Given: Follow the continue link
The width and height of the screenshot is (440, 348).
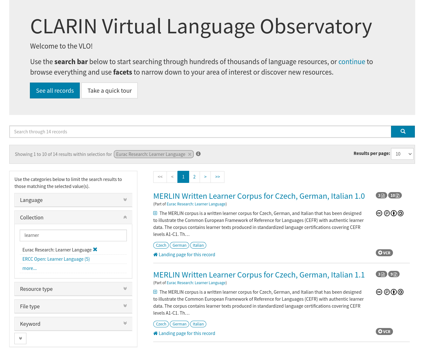Looking at the screenshot, I should pyautogui.click(x=352, y=62).
